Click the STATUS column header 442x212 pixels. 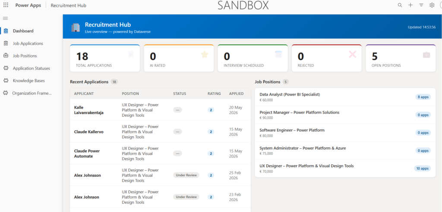(180, 94)
